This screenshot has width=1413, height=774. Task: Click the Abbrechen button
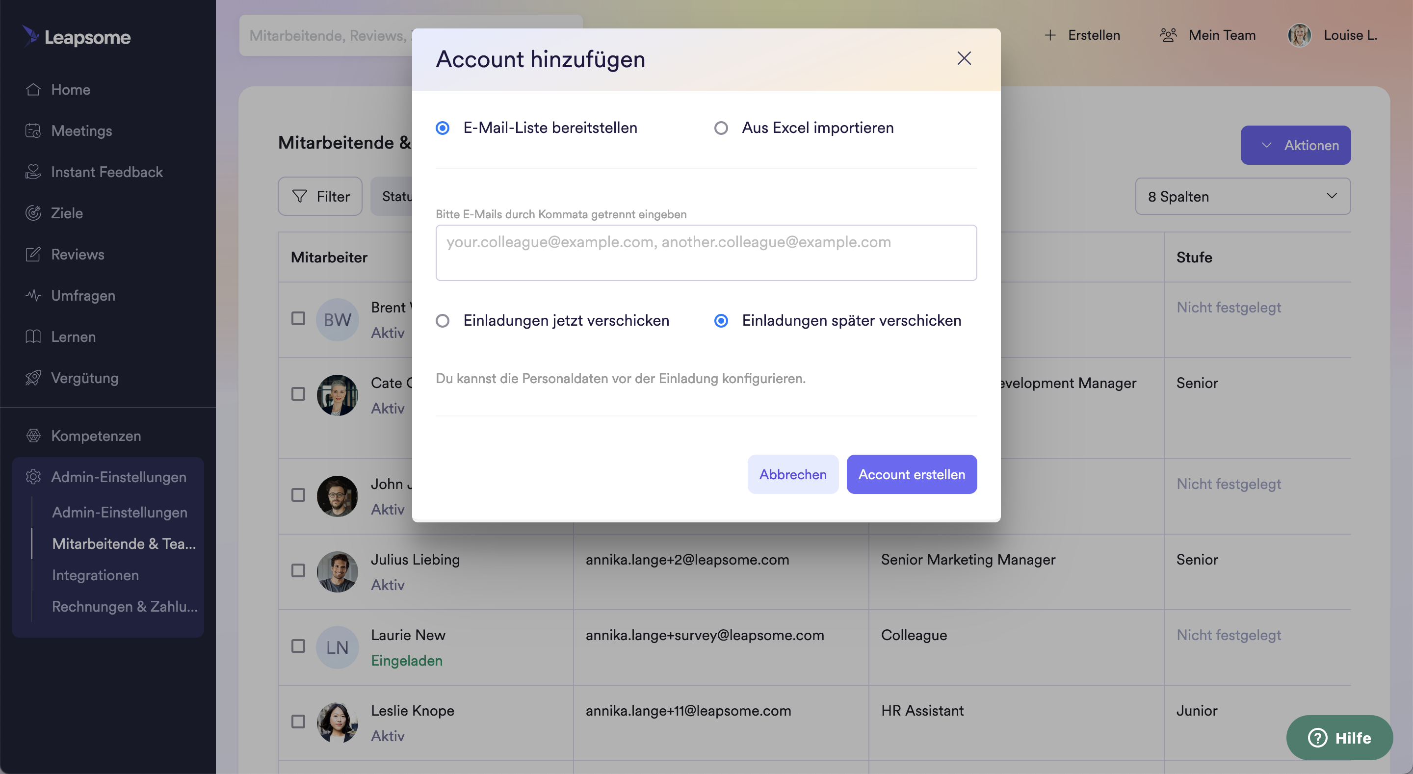click(x=793, y=474)
